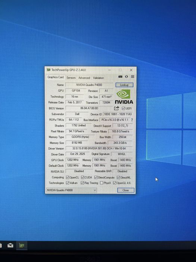Click the NVIDIA logo image
Image resolution: width=196 pixels, height=262 pixels.
[x=124, y=97]
